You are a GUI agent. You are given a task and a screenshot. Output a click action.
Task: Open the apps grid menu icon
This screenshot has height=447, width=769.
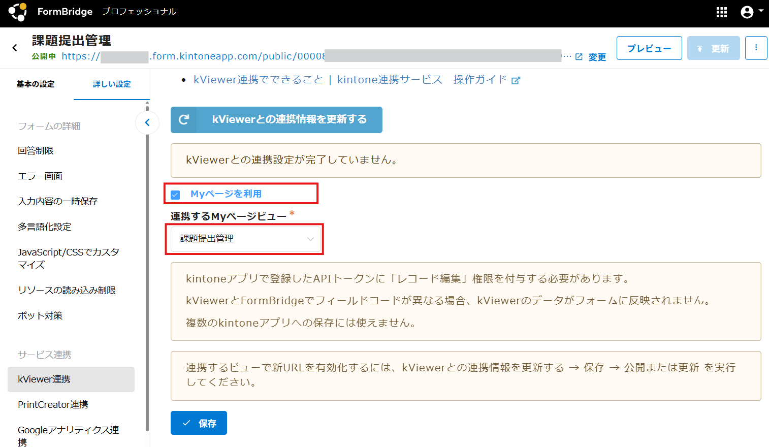click(x=721, y=12)
